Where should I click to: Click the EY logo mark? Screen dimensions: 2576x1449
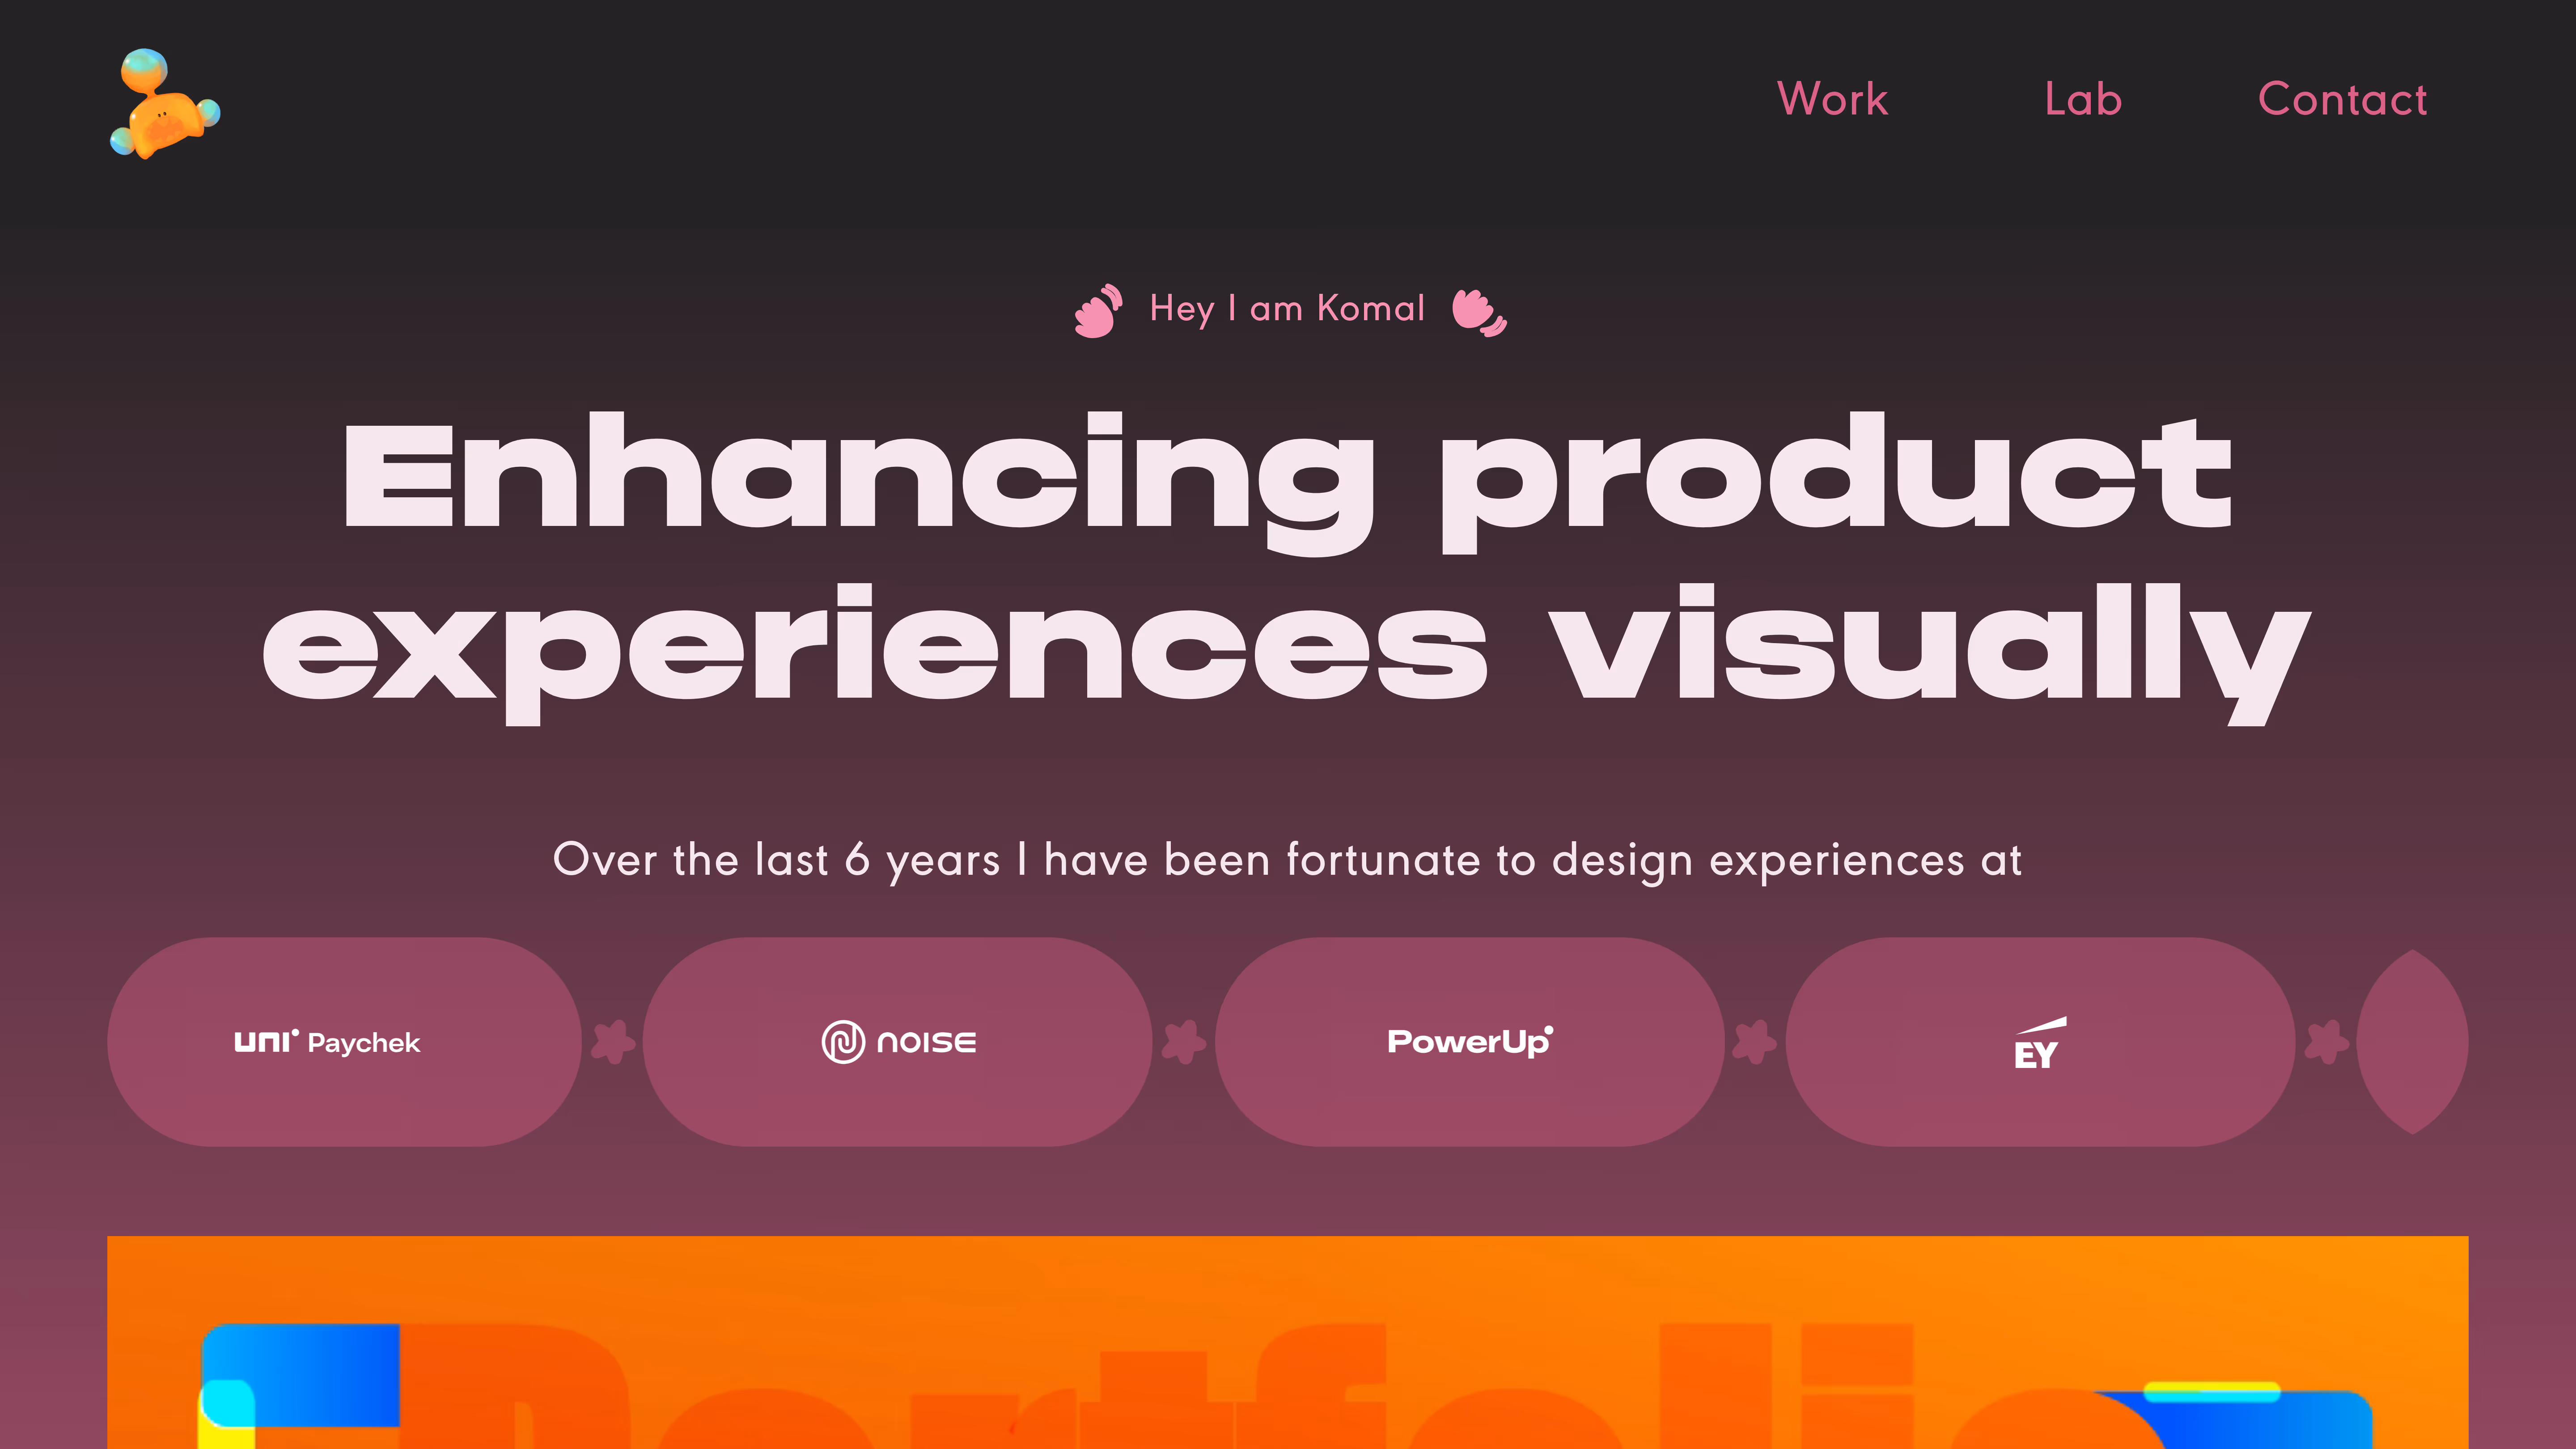[2039, 1044]
